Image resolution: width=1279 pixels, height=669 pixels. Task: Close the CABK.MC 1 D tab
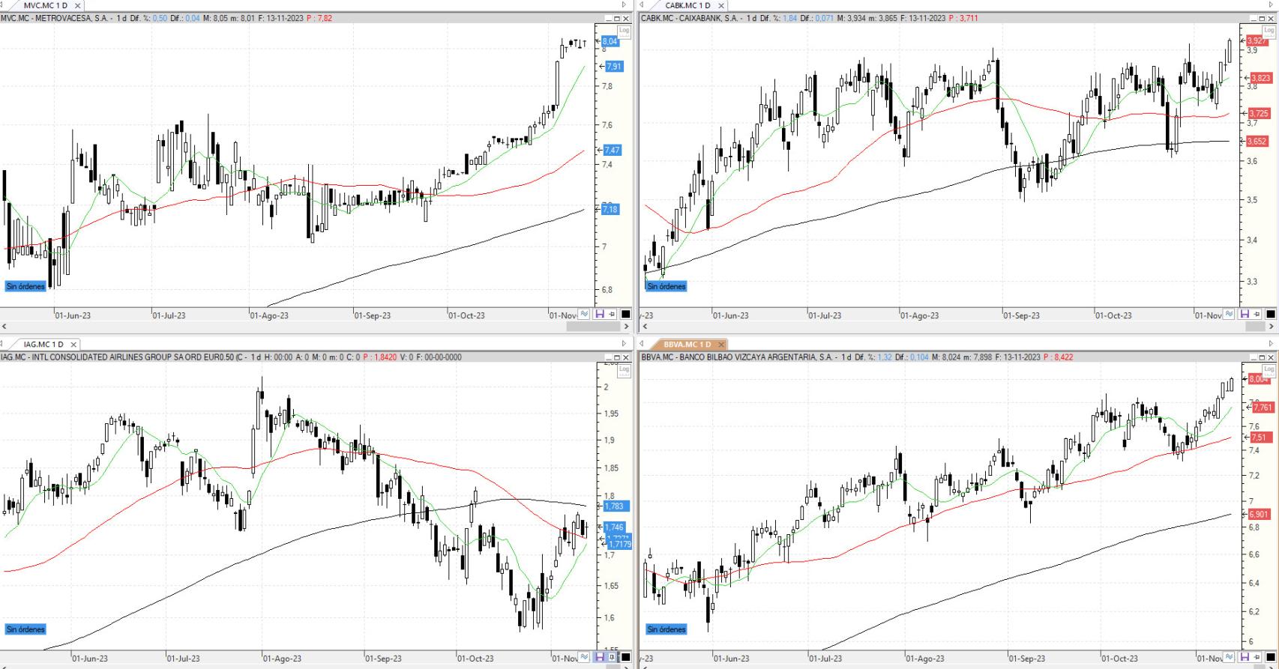721,5
